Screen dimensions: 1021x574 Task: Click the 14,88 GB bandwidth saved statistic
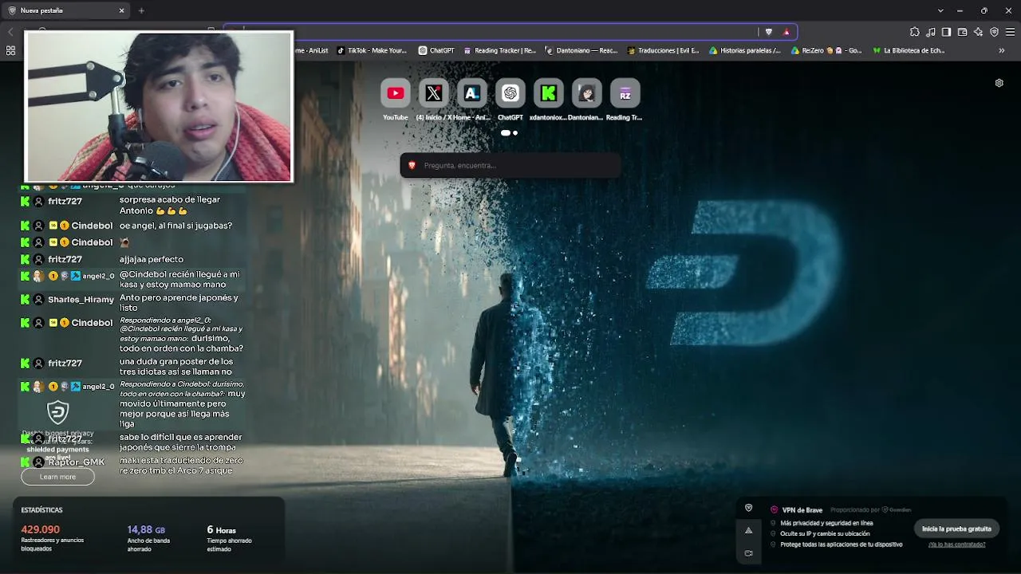(x=146, y=529)
